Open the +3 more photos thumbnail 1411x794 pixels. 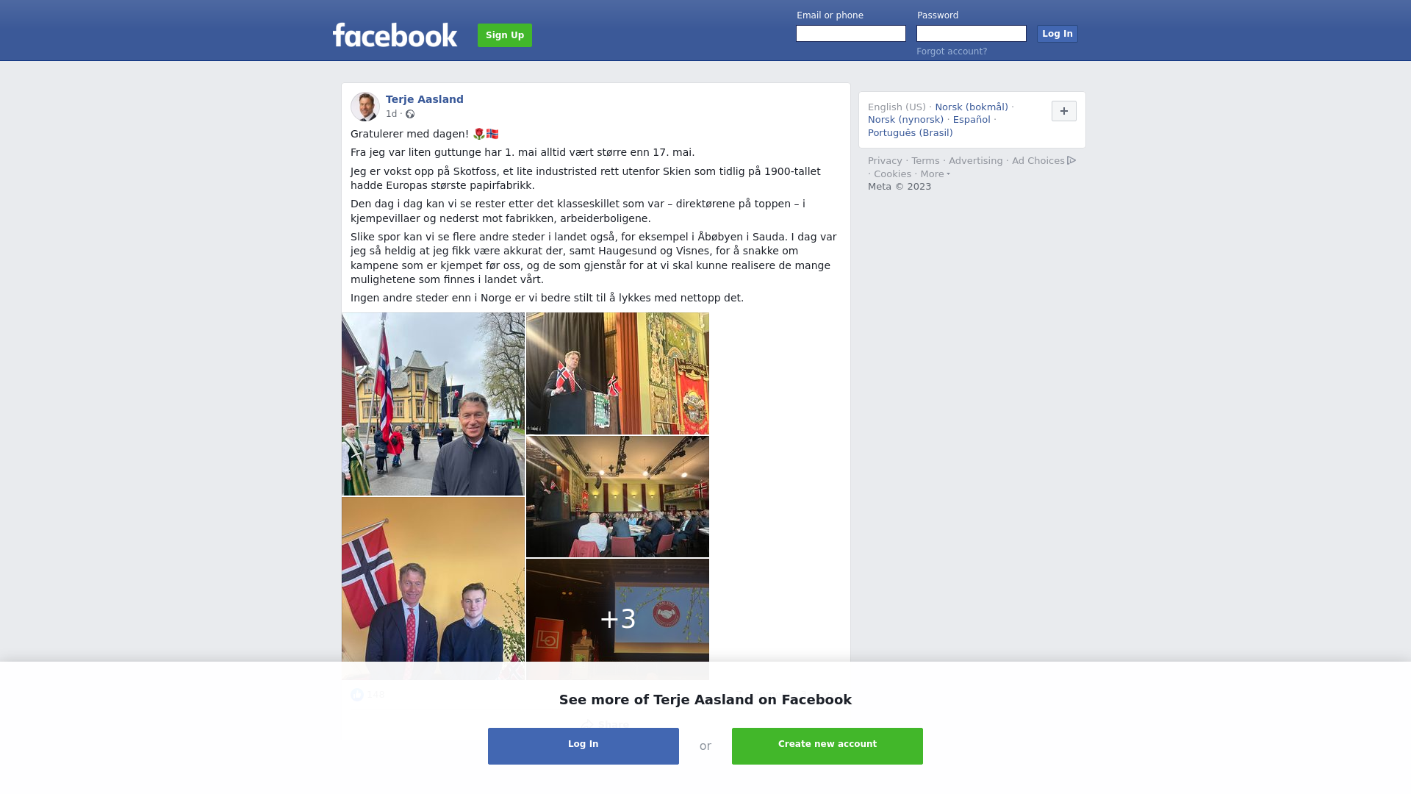pyautogui.click(x=617, y=619)
